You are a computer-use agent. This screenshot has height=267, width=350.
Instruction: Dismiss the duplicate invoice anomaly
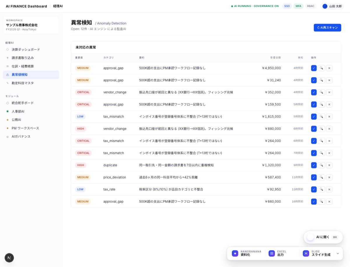pos(329,165)
